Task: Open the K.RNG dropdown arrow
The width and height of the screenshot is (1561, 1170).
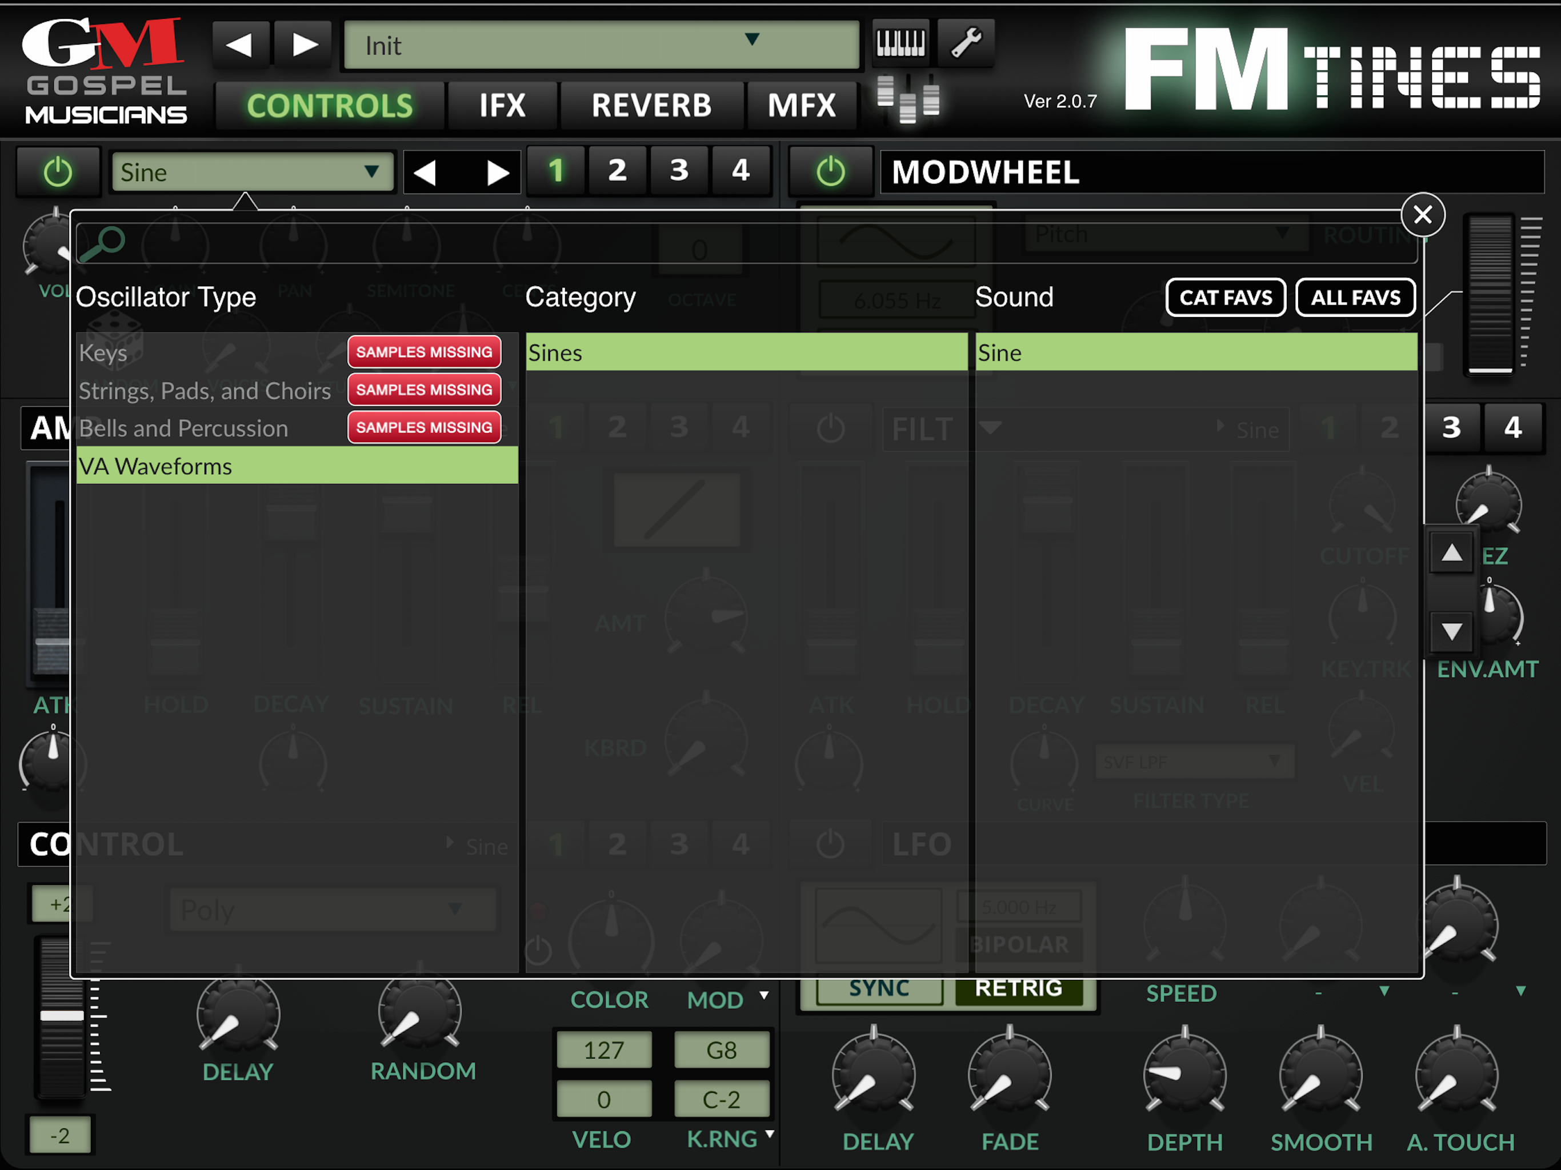Action: coord(769,1134)
